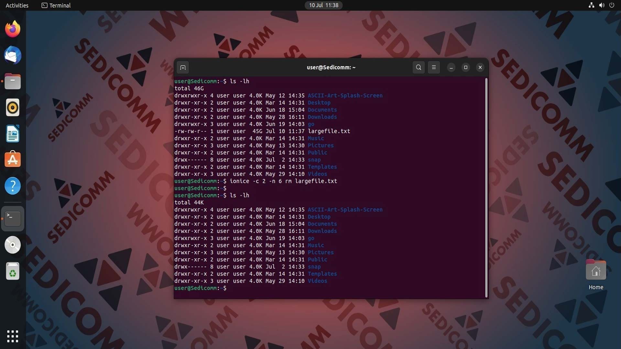Image resolution: width=621 pixels, height=349 pixels.
Task: Click the terminal search icon
Action: [419, 68]
